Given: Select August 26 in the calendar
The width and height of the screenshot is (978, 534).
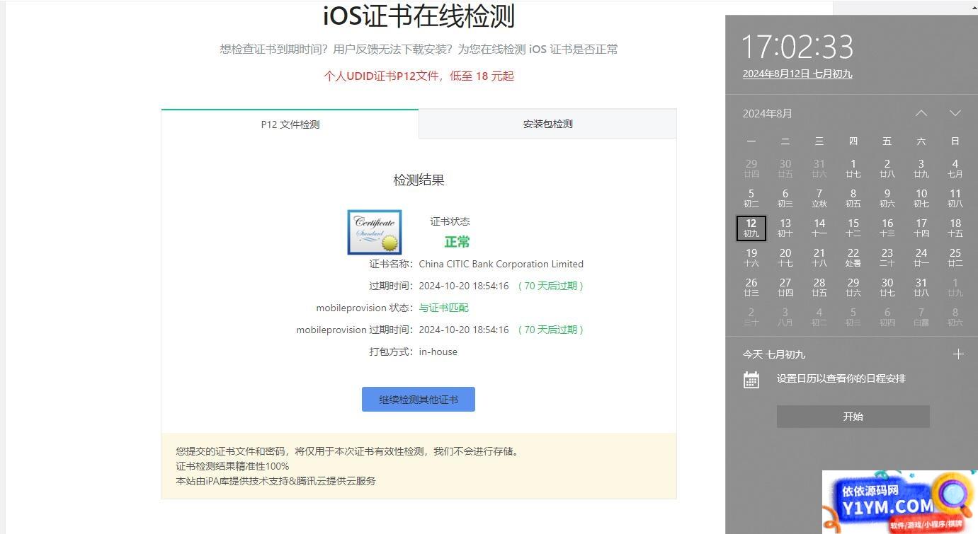Looking at the screenshot, I should [751, 287].
